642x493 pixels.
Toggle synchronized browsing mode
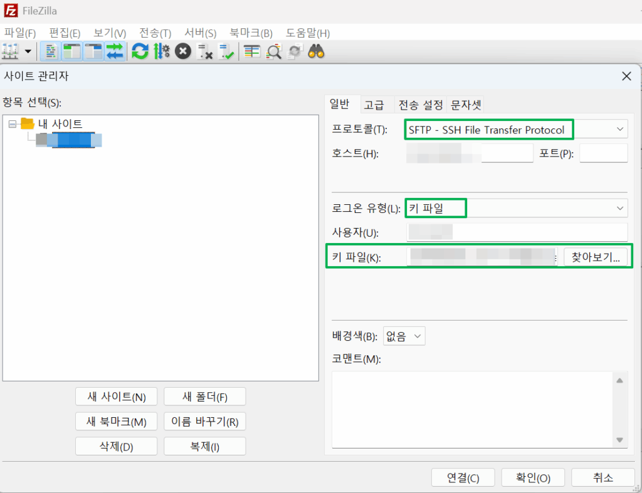(x=295, y=51)
